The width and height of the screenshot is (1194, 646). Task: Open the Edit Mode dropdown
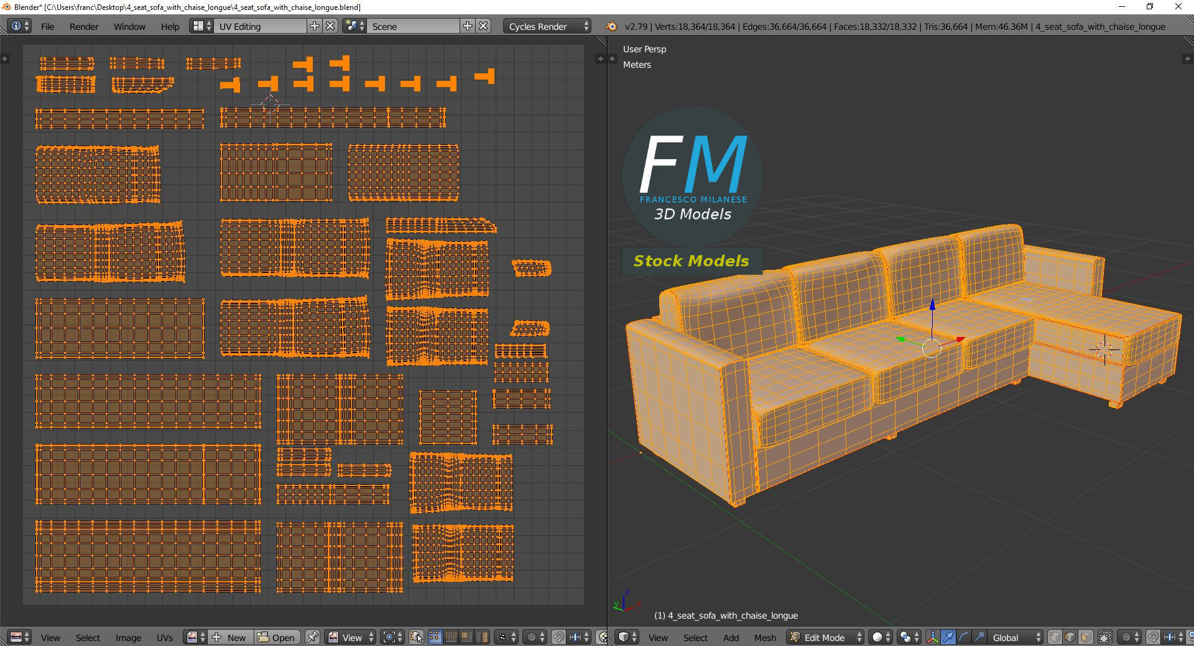point(826,637)
